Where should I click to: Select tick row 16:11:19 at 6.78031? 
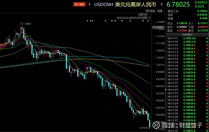[x=187, y=79]
